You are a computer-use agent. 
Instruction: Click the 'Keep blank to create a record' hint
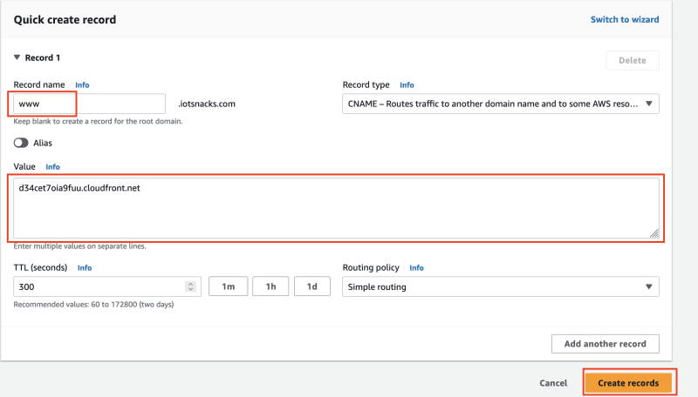point(98,121)
